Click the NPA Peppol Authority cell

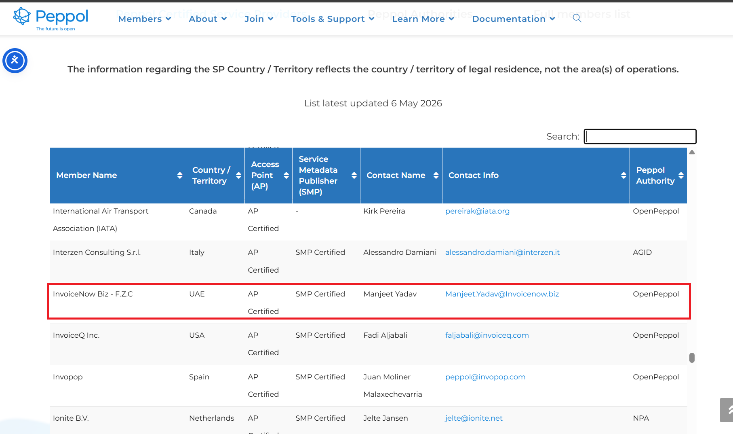click(x=641, y=418)
